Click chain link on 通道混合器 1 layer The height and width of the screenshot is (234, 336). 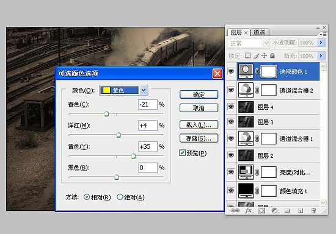pos(257,139)
